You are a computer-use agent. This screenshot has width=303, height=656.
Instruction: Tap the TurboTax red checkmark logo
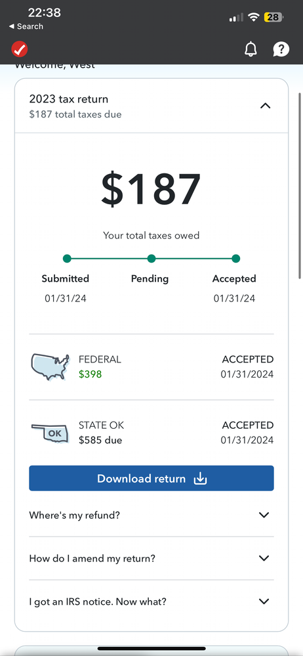tap(20, 49)
